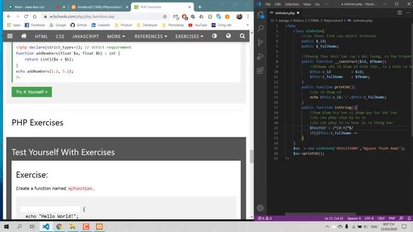This screenshot has width=413, height=232.
Task: Open the CSS link in w3schools navbar
Action: tap(60, 36)
